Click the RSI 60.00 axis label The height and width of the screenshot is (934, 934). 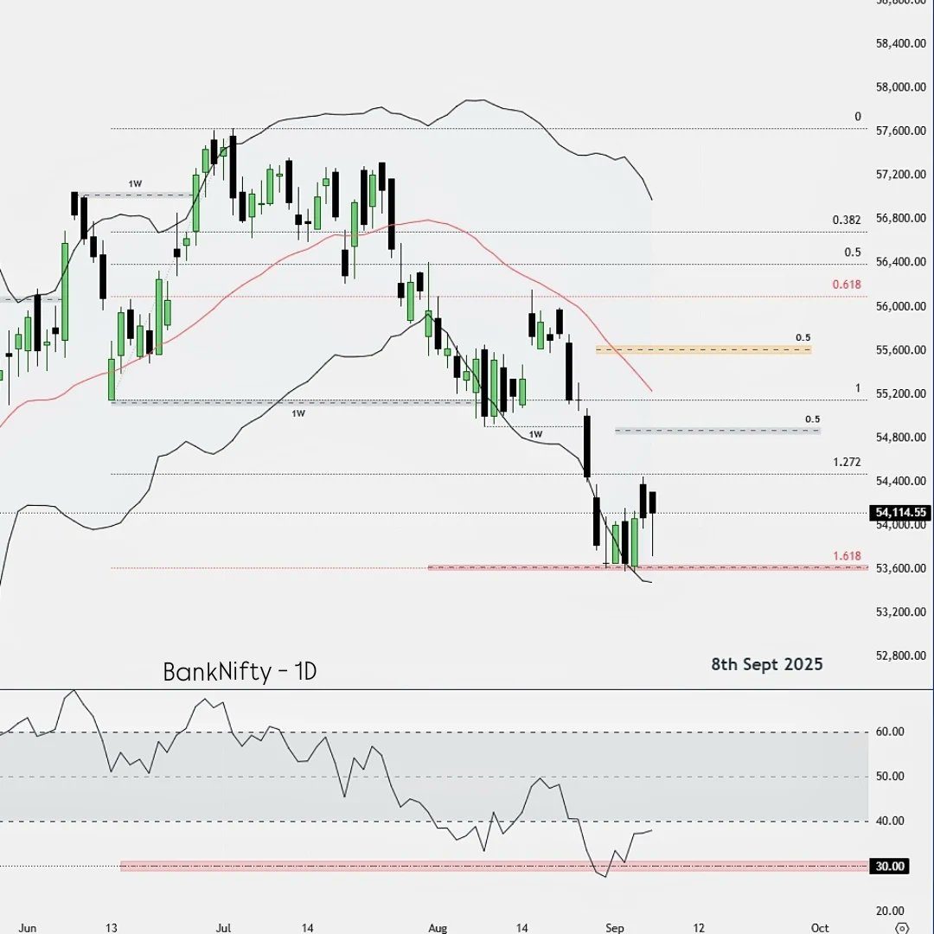[890, 732]
